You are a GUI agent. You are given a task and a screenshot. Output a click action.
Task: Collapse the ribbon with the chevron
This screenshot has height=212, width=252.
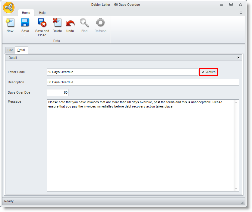click(241, 13)
